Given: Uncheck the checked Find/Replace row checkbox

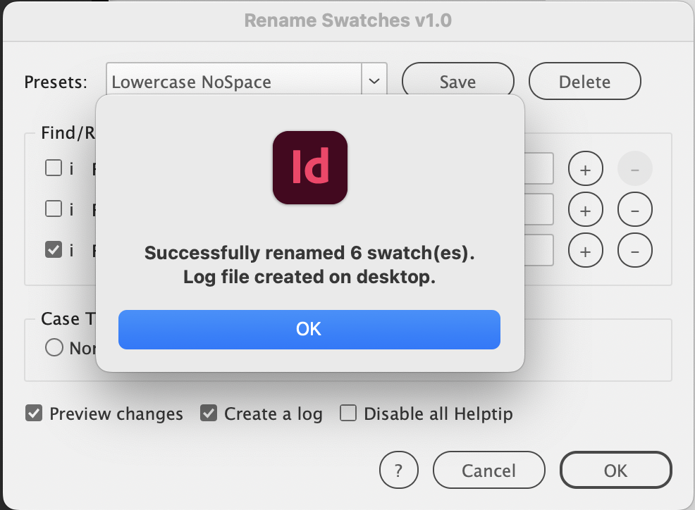Looking at the screenshot, I should point(53,249).
